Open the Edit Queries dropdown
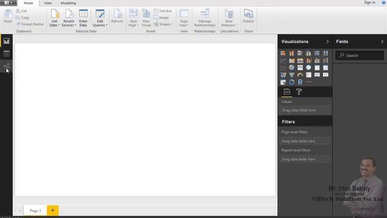The height and width of the screenshot is (218, 387). point(100,18)
